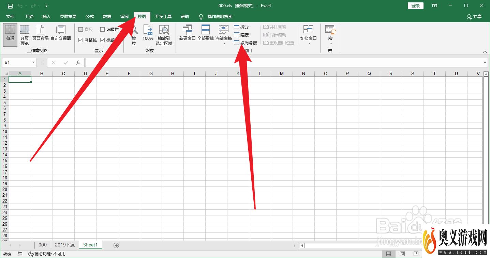This screenshot has height=258, width=490.
Task: Collapse the ribbon with the chevron
Action: click(x=485, y=52)
